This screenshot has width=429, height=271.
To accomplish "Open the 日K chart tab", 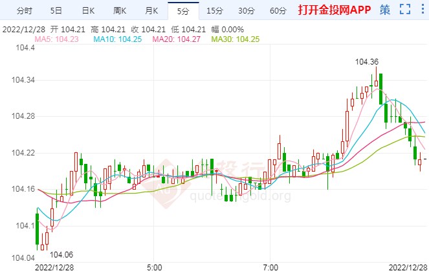I will 88,10.
